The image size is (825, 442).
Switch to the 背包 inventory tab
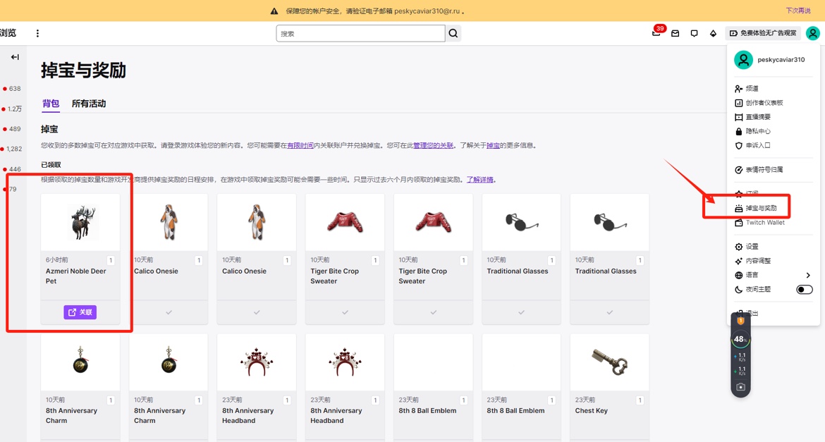tap(51, 104)
